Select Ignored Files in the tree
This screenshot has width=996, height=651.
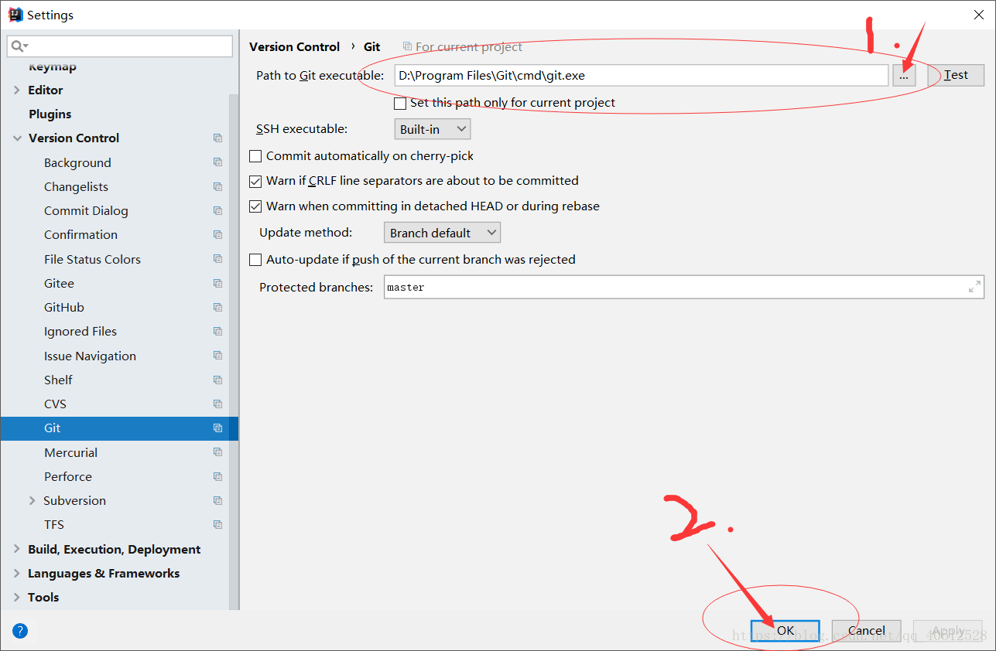click(80, 331)
